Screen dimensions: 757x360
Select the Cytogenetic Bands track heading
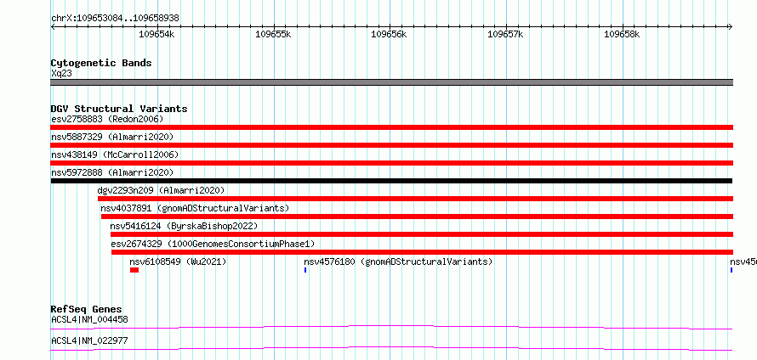click(x=101, y=63)
